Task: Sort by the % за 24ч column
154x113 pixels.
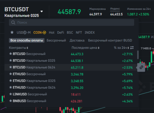Action: coord(121,48)
